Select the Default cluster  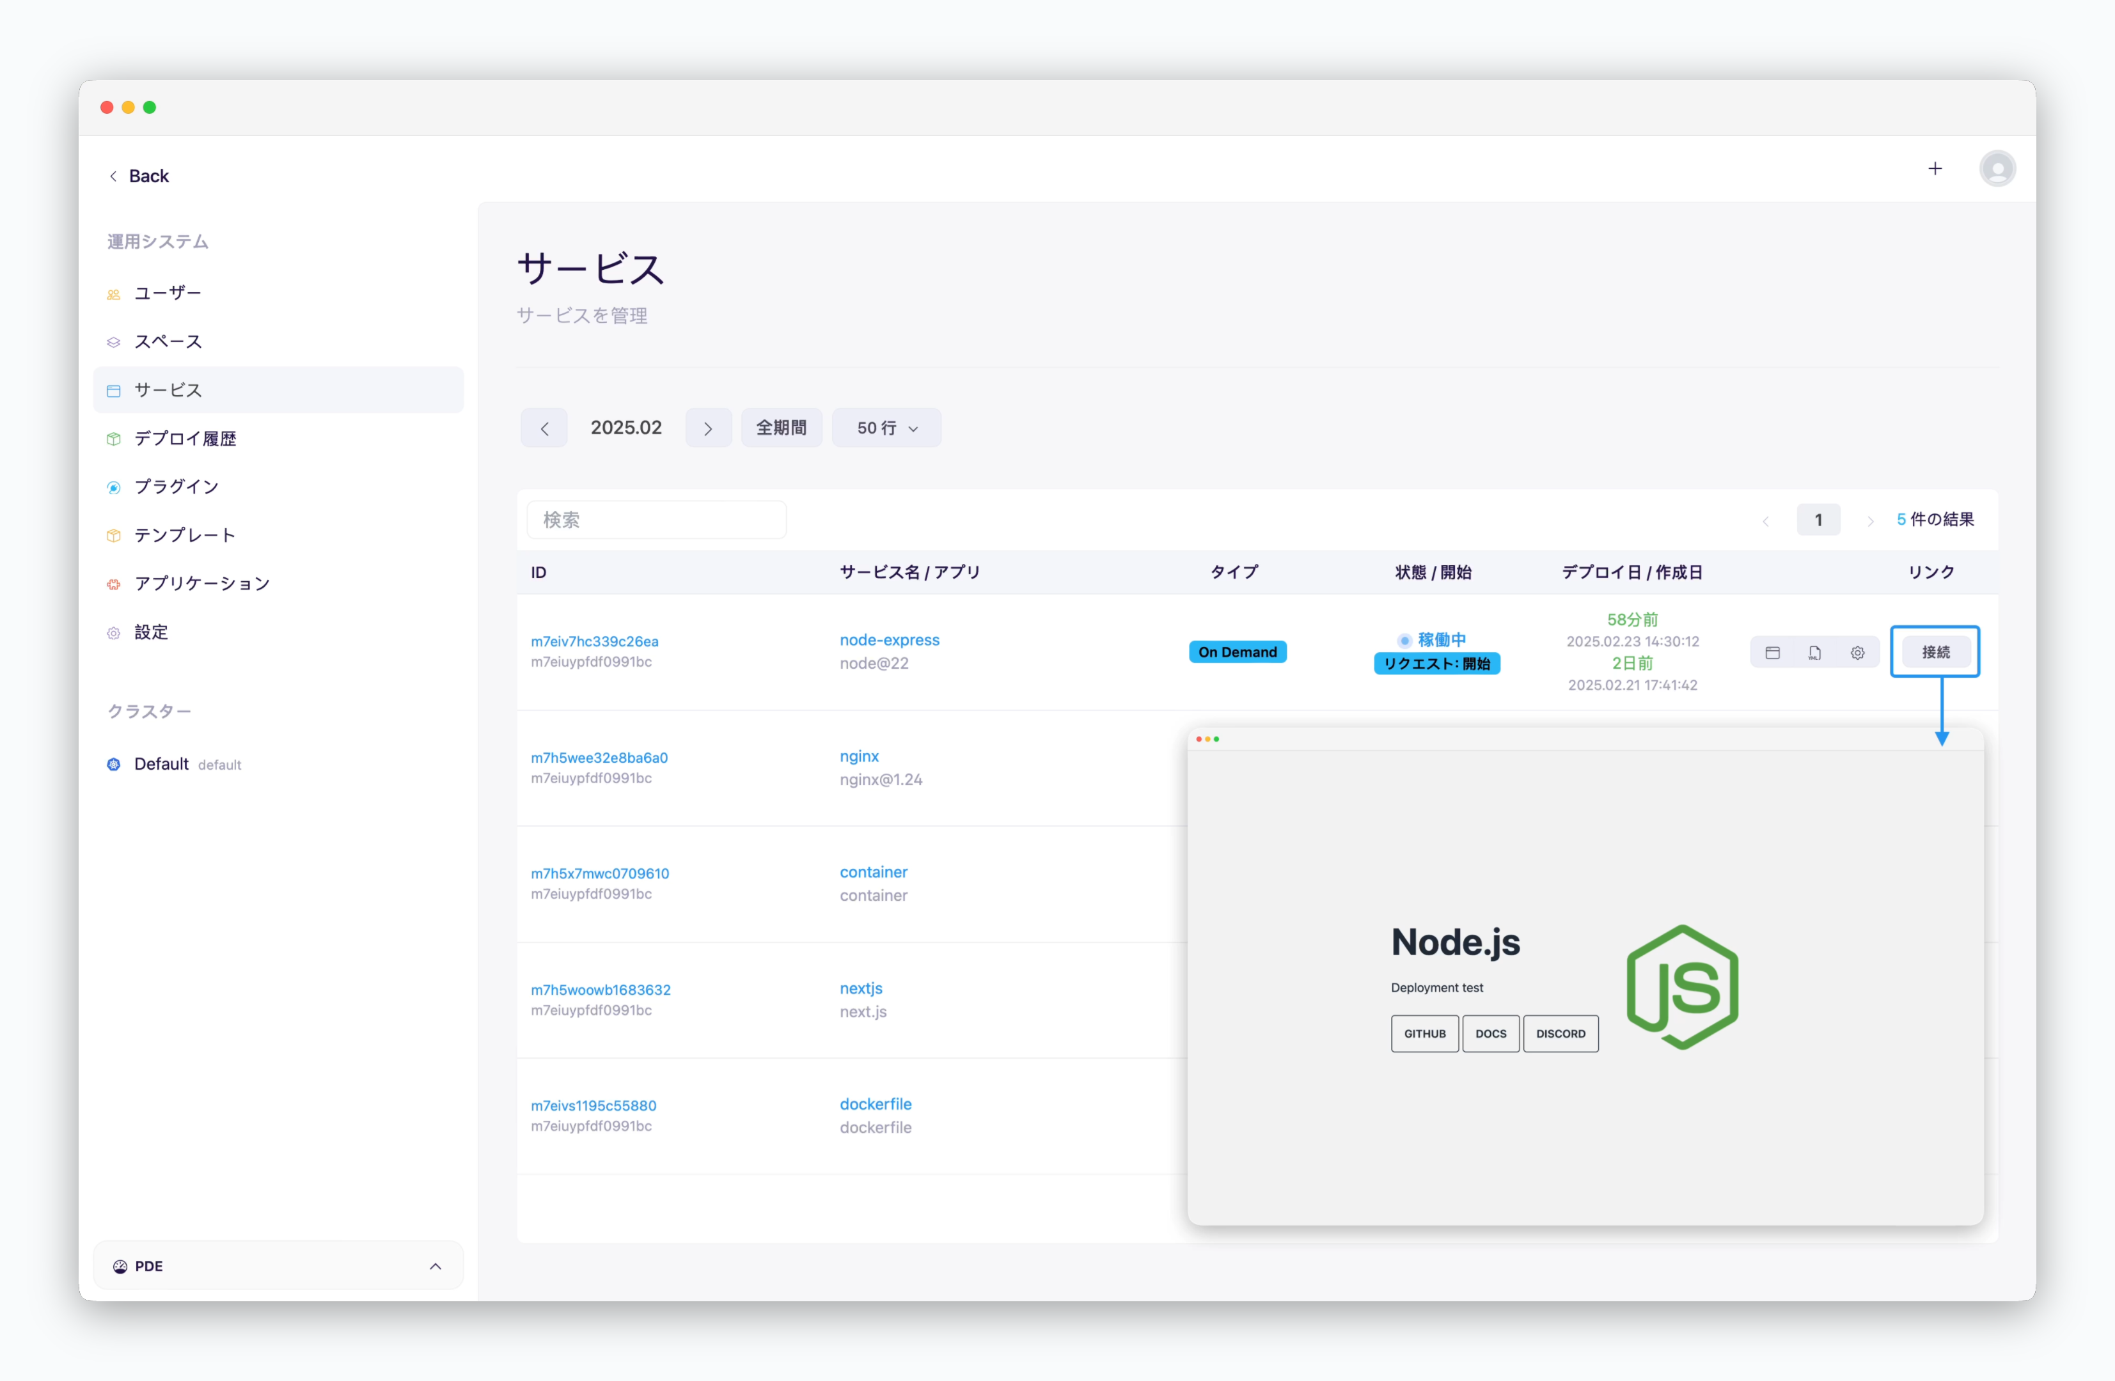[x=278, y=765]
